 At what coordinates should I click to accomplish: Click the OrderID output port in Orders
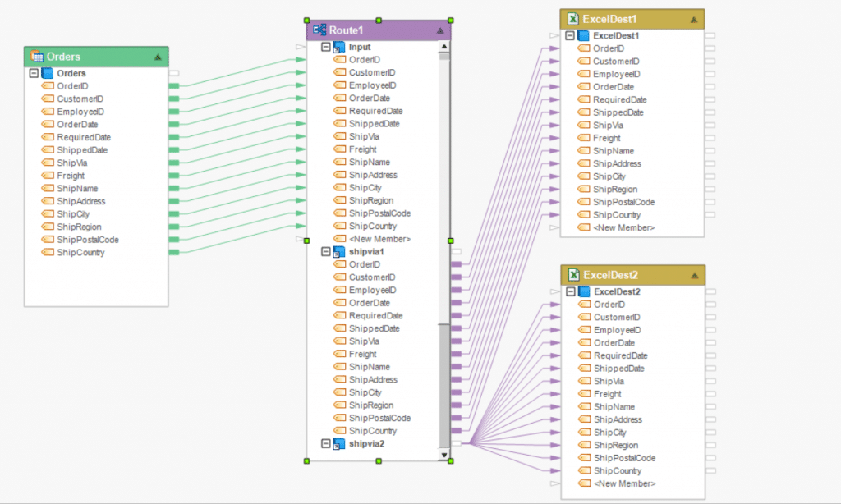[x=173, y=86]
